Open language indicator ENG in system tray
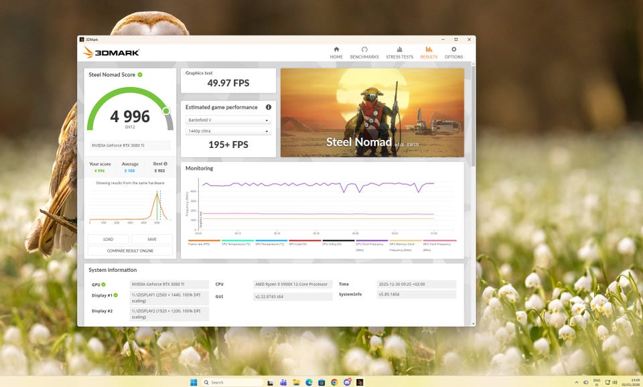Image resolution: width=643 pixels, height=387 pixels. tap(597, 382)
